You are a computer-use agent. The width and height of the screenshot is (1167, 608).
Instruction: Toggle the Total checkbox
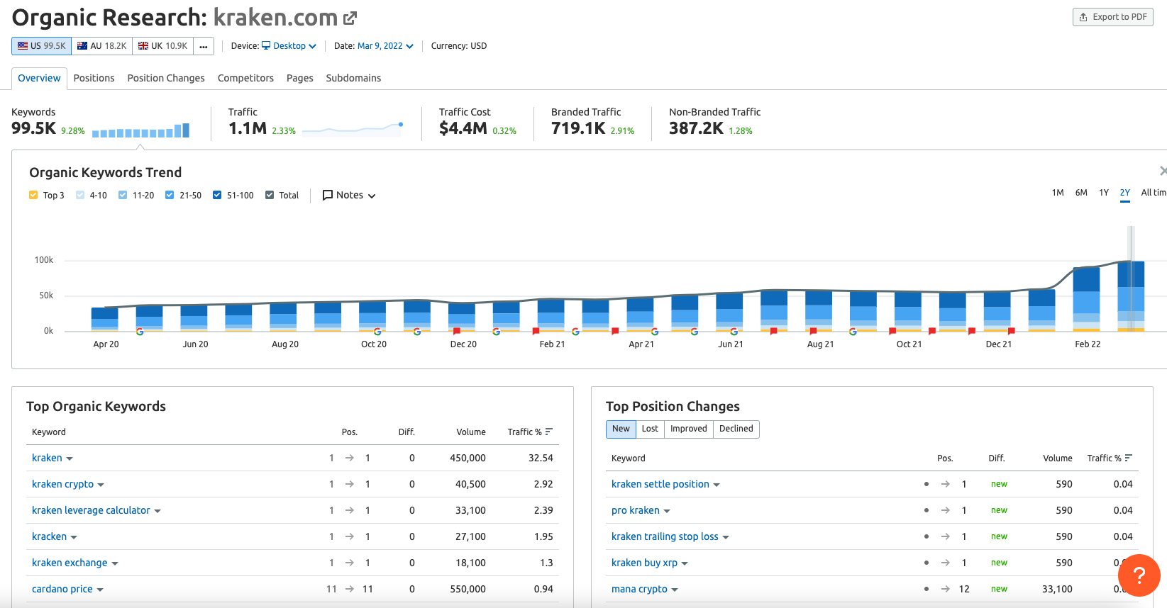point(270,196)
